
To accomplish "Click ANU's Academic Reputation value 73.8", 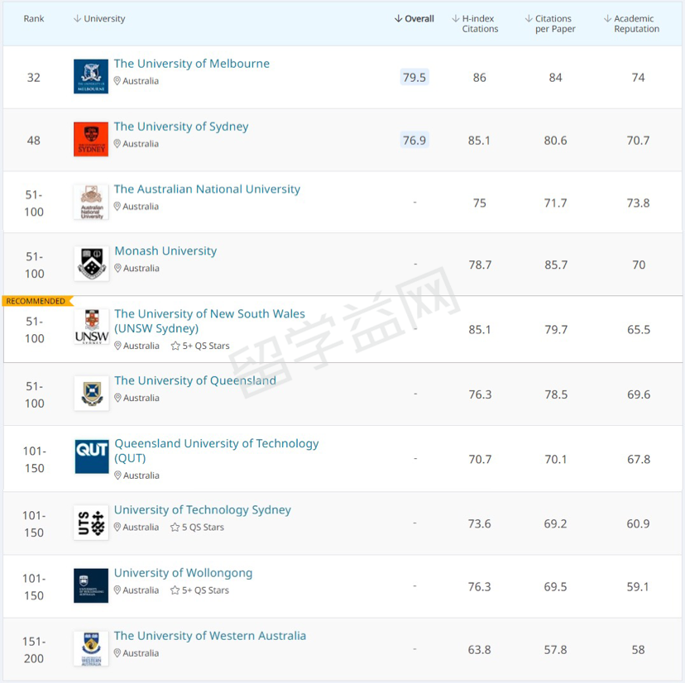I will pos(638,203).
